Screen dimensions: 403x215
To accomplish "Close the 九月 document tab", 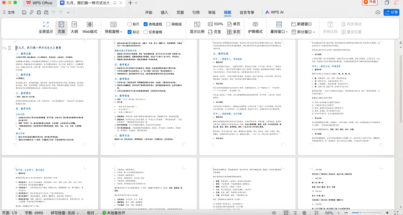I will pos(121,3).
